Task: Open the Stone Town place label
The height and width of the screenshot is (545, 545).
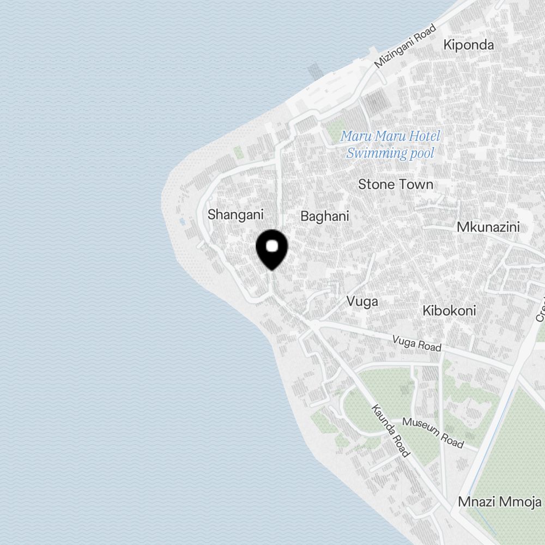Action: (396, 184)
